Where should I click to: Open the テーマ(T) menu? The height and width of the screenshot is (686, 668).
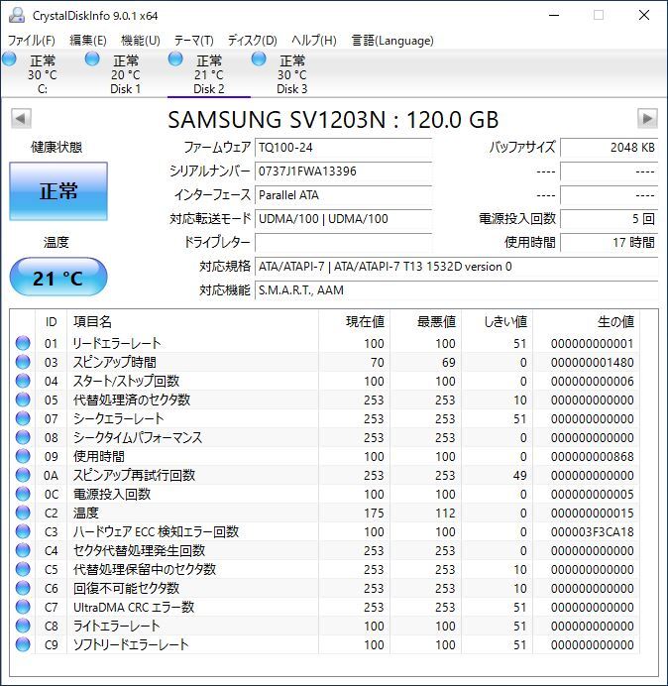194,41
